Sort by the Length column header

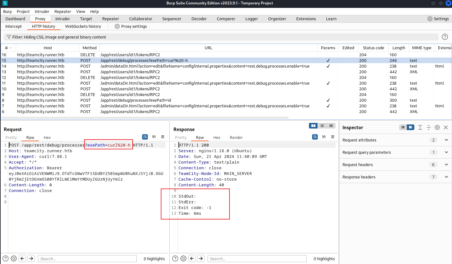coord(399,48)
